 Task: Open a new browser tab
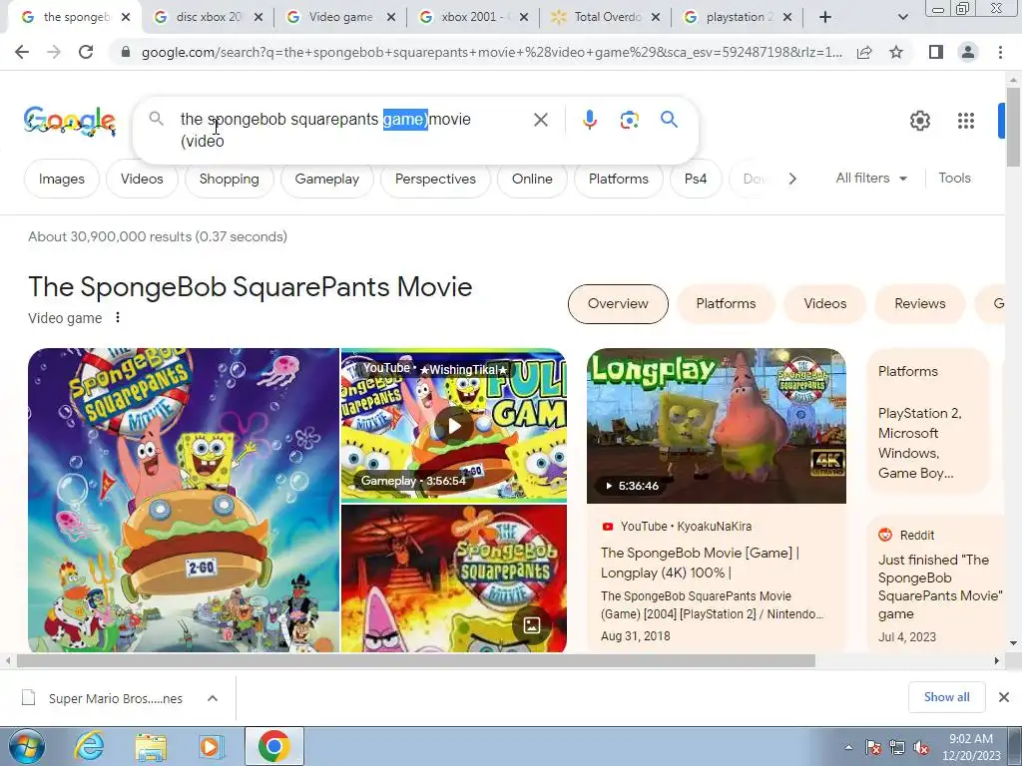point(825,17)
